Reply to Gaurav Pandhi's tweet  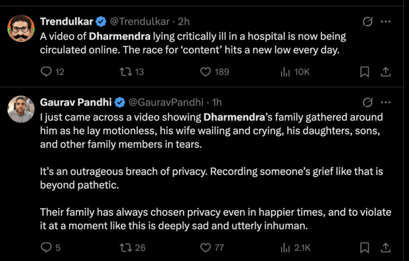46,248
